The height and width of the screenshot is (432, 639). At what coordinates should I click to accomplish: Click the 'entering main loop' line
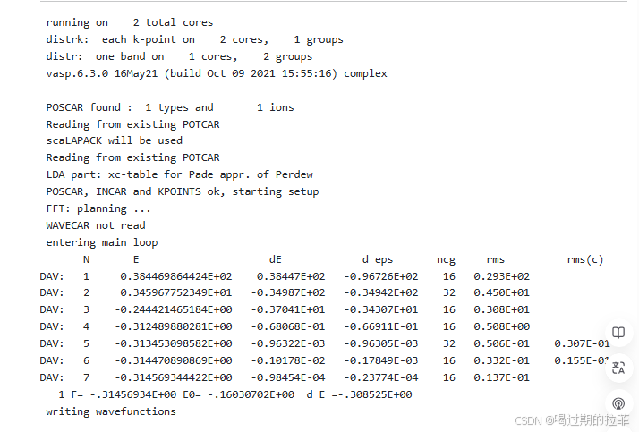click(101, 242)
